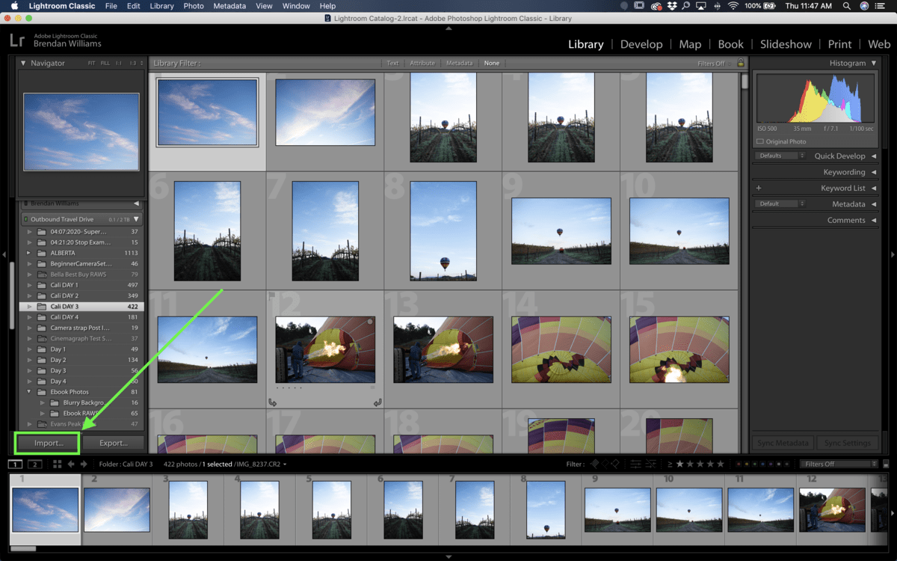Enable the Original Photo checkbox
Viewport: 897px width, 561px height.
[x=760, y=141]
